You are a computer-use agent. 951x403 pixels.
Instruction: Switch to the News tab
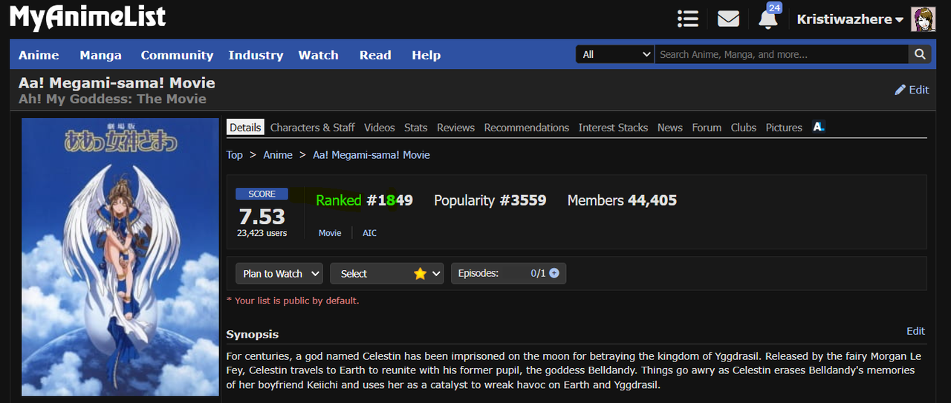670,128
